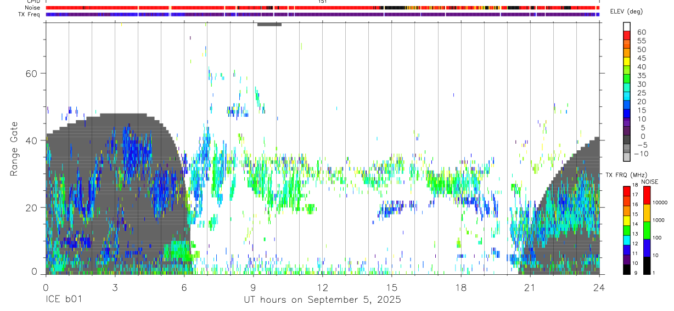Viewport: 674px width, 311px height.
Task: Select the yellow swatch in ELEV colorbar
Action: tap(627, 61)
